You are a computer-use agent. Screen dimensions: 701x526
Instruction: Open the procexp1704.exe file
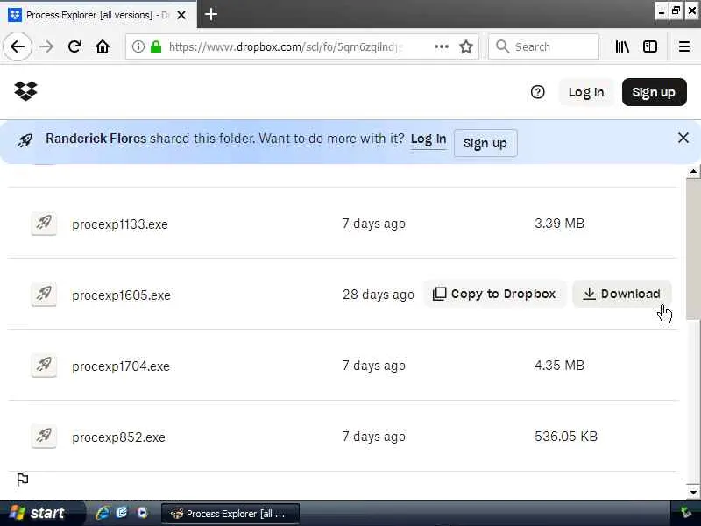coord(121,366)
